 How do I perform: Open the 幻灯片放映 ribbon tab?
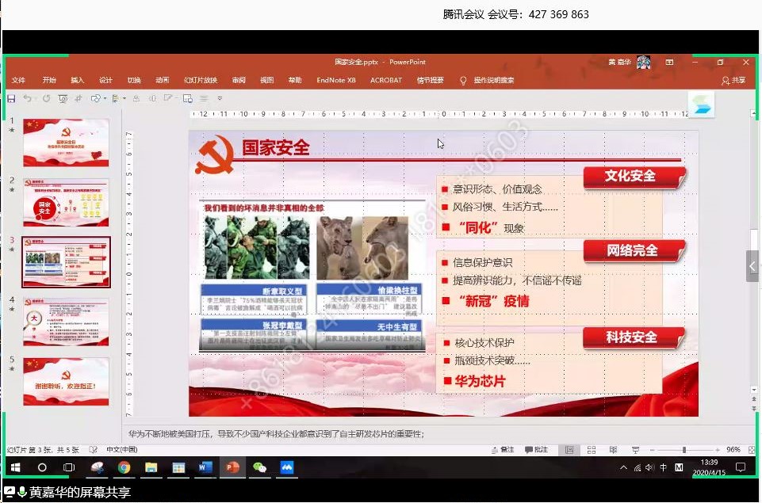pos(201,80)
